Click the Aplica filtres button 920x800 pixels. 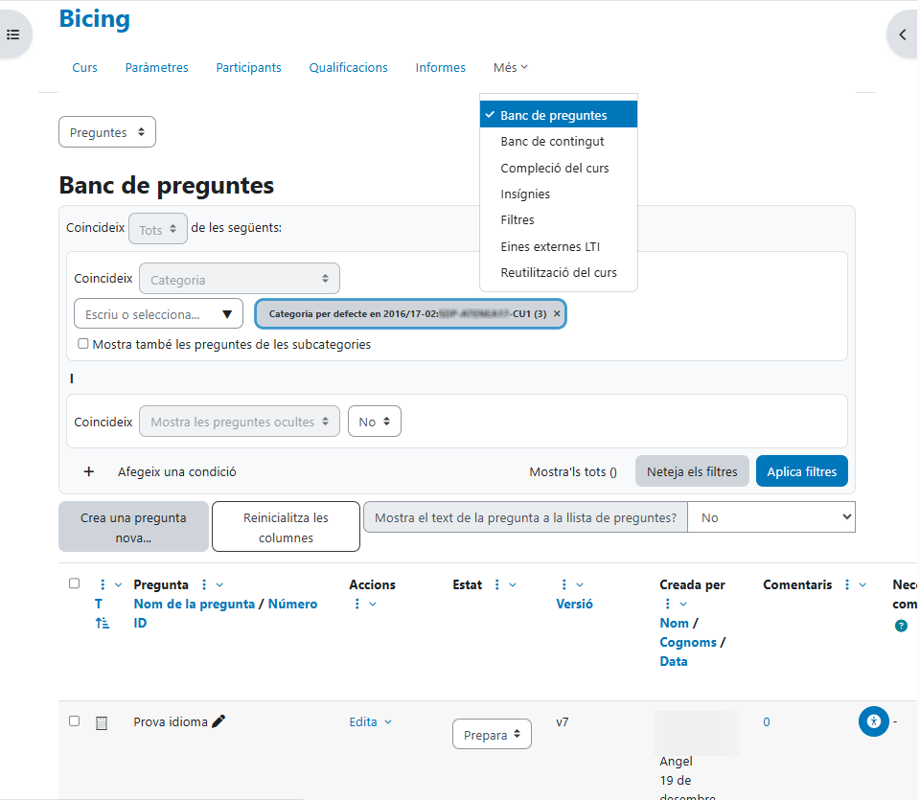(x=801, y=471)
